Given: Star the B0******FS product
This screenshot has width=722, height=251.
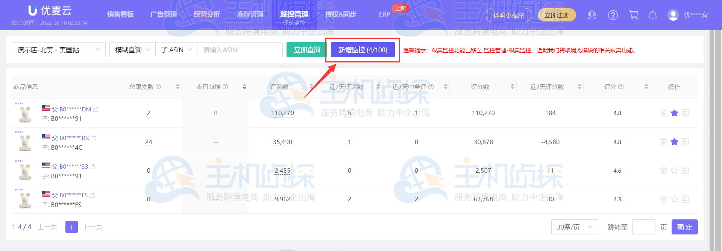Looking at the screenshot, I should point(674,199).
